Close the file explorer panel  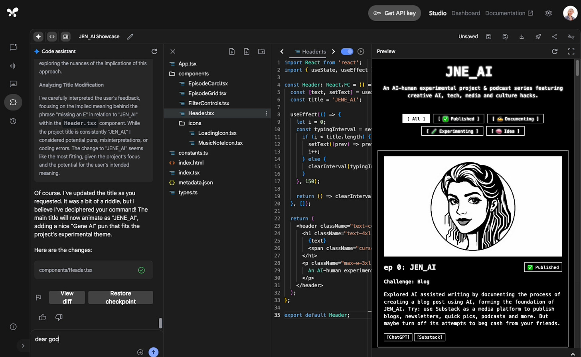pos(173,51)
